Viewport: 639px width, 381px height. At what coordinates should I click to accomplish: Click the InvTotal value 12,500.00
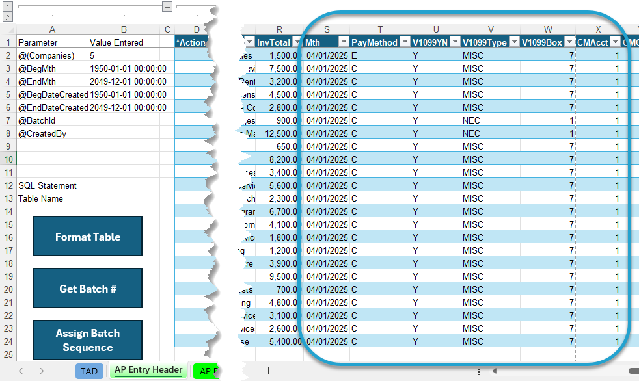280,133
